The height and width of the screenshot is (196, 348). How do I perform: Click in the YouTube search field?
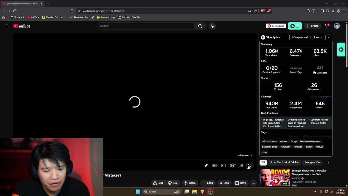pos(146,26)
